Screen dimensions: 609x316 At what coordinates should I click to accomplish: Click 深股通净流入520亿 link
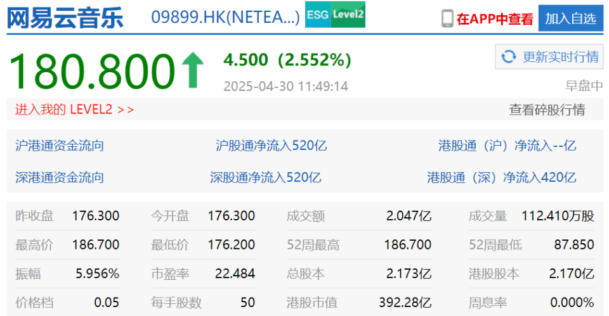(x=266, y=177)
